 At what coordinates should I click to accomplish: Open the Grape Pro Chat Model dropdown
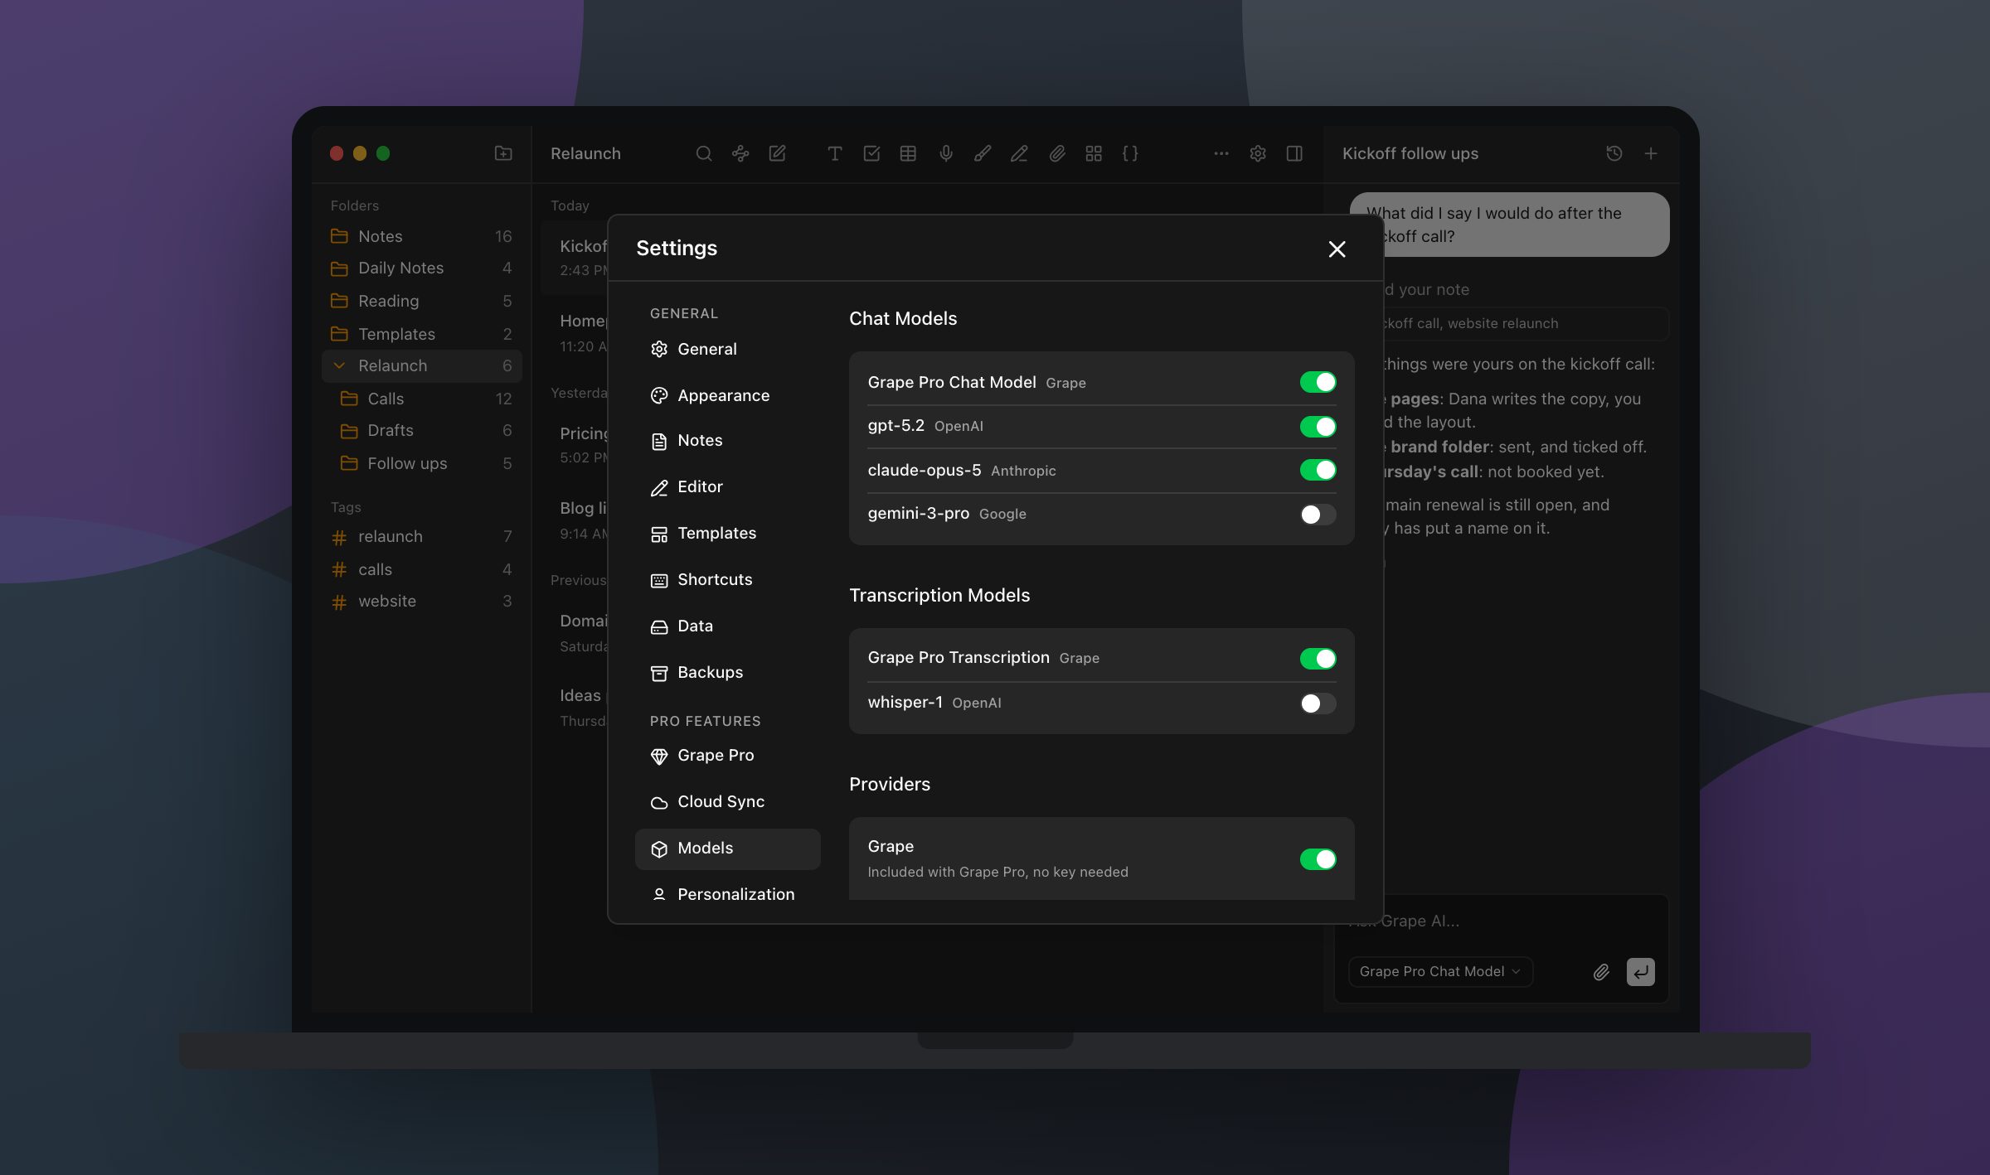tap(1440, 971)
